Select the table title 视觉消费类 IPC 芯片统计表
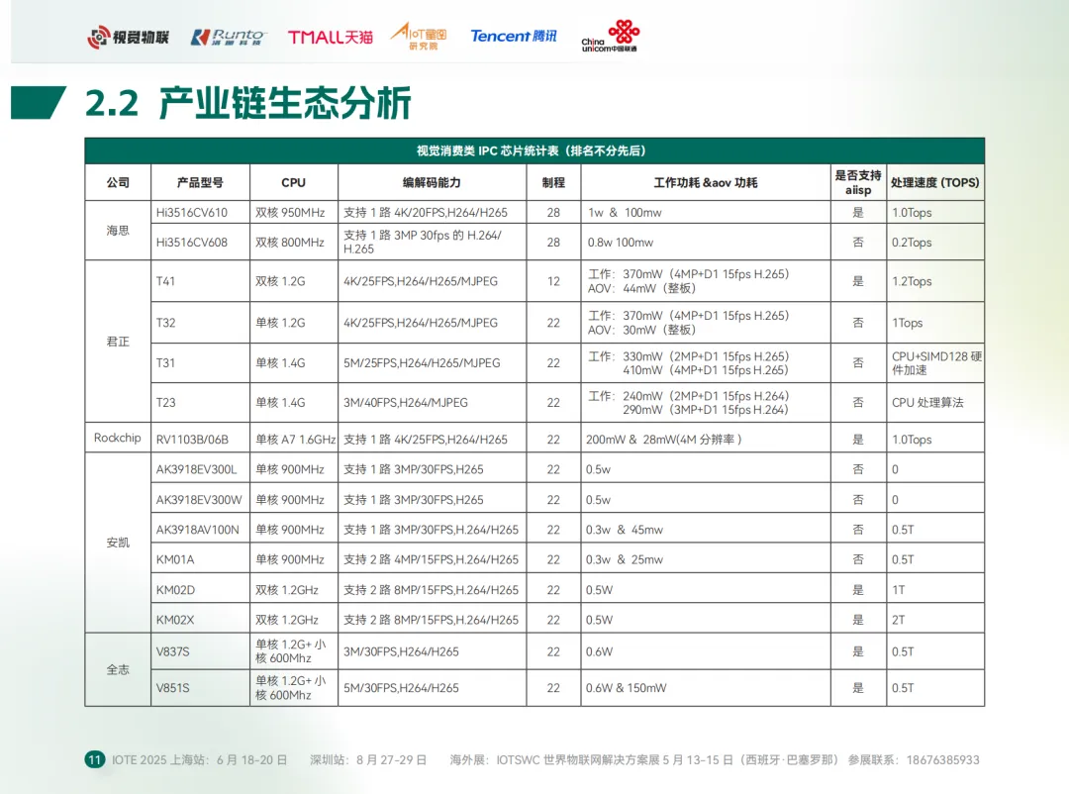 [x=532, y=150]
